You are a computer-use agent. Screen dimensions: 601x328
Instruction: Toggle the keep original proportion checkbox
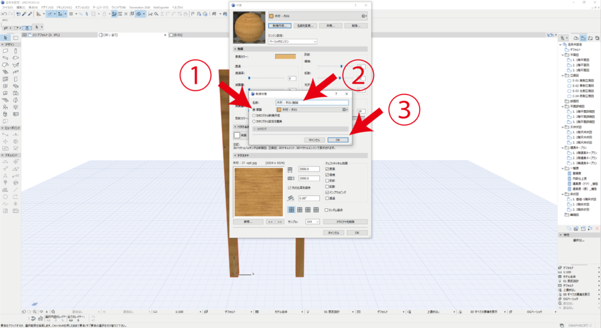pyautogui.click(x=290, y=188)
